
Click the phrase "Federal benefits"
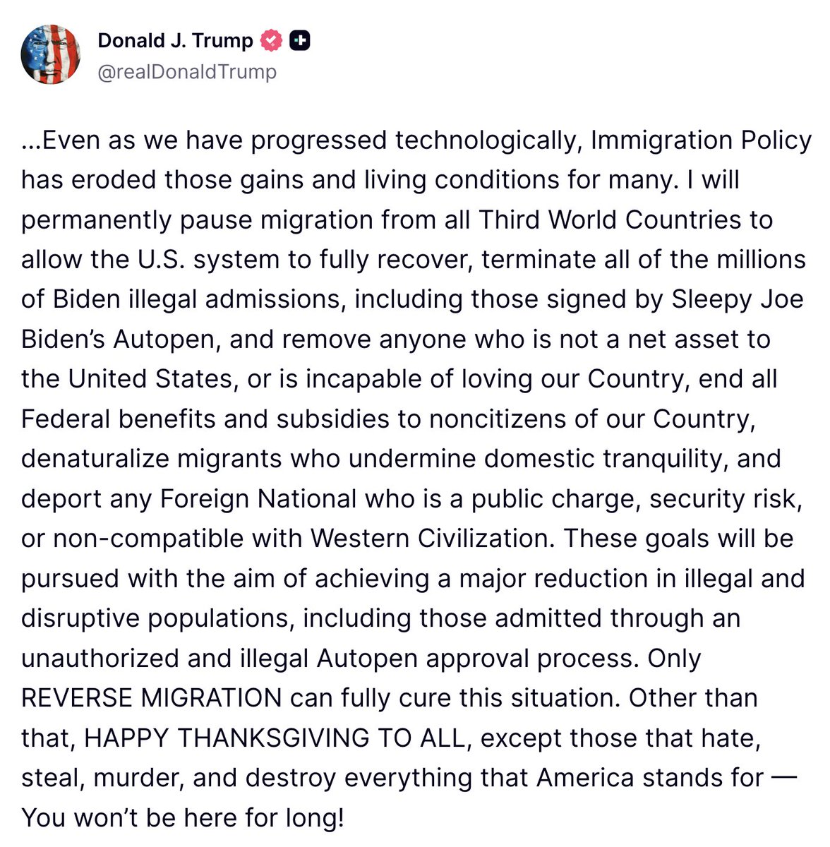(118, 419)
